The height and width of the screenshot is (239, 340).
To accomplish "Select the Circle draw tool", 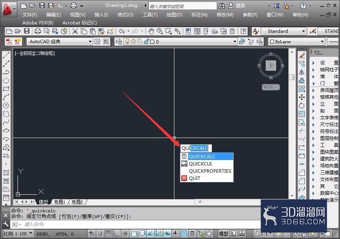I will click(x=6, y=106).
